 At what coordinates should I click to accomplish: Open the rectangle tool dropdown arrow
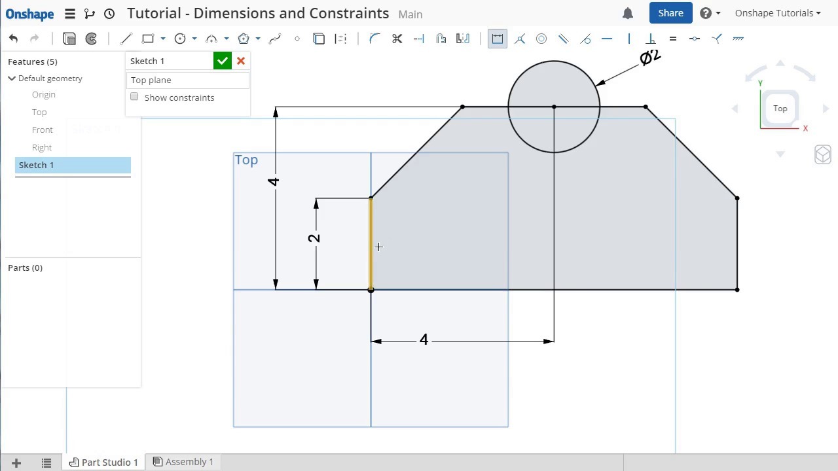[162, 39]
